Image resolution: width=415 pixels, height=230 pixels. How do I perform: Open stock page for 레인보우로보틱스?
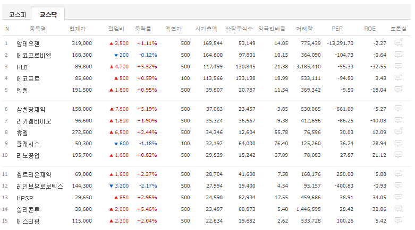click(x=40, y=186)
